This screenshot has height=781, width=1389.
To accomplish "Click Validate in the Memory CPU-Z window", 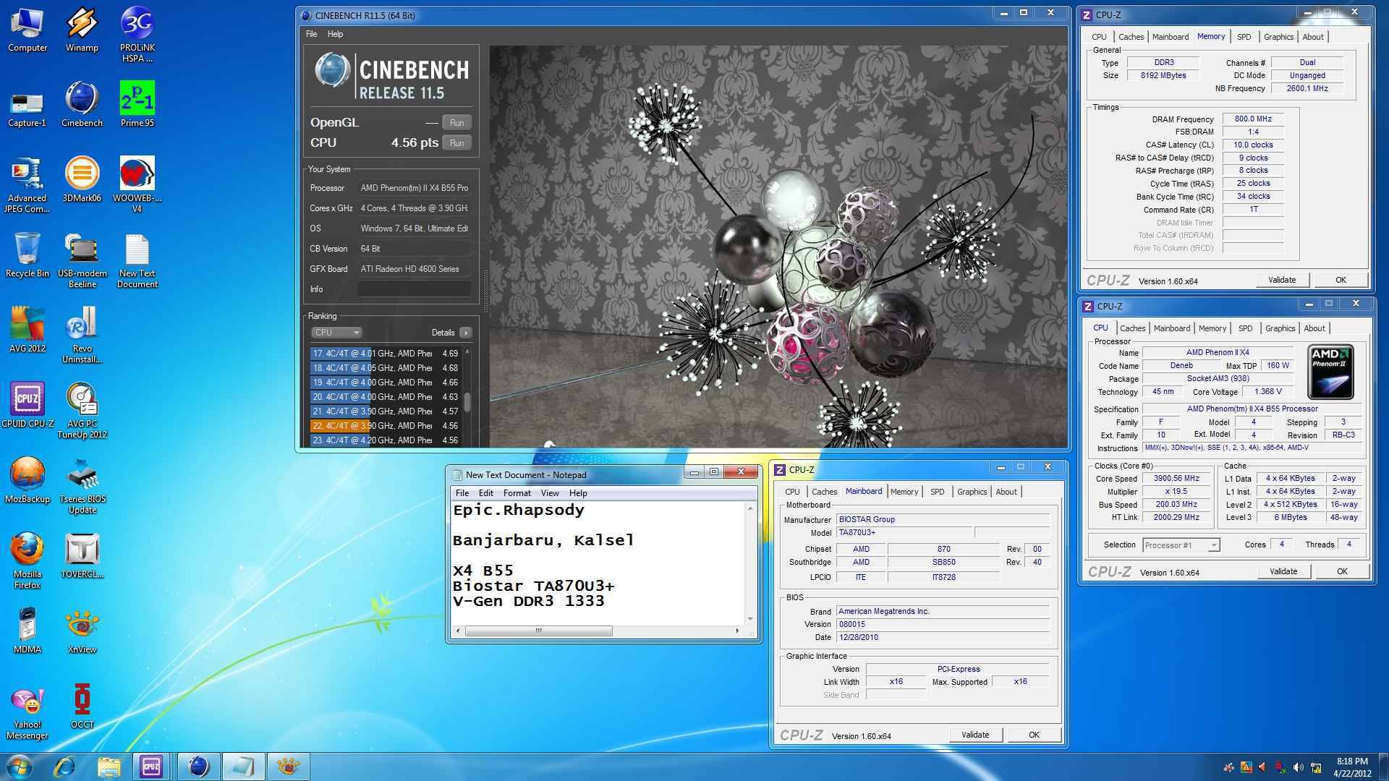I will (1282, 280).
